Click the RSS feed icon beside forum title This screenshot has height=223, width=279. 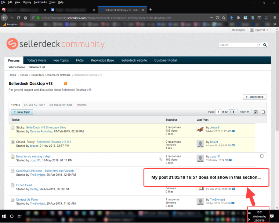(66, 84)
